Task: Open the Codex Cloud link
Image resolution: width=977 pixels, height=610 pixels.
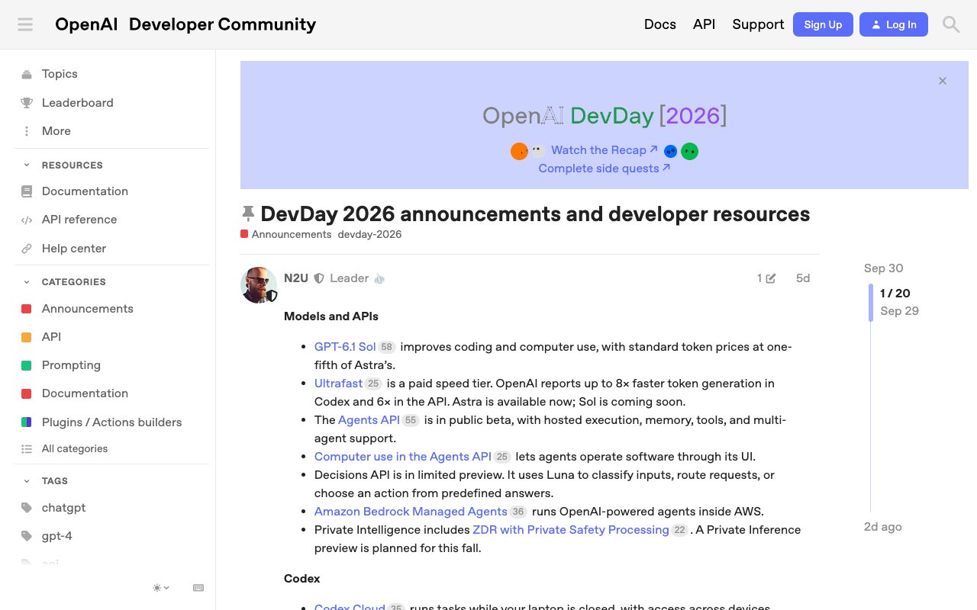Action: click(x=350, y=607)
